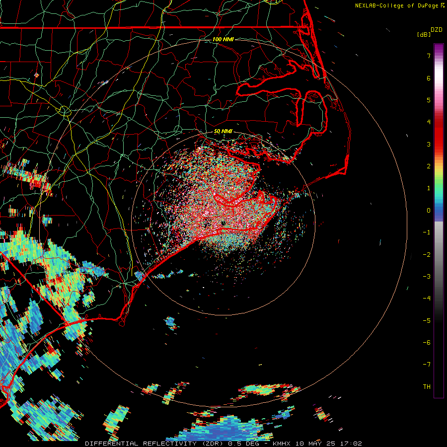447x447 pixels.
Task: Click the positive 5 dB scale value
Action: point(429,100)
